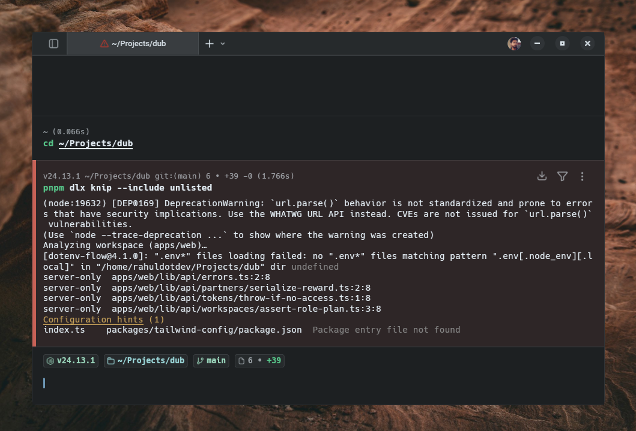Click the red warning triangle on the tab
The height and width of the screenshot is (431, 636).
(x=104, y=44)
